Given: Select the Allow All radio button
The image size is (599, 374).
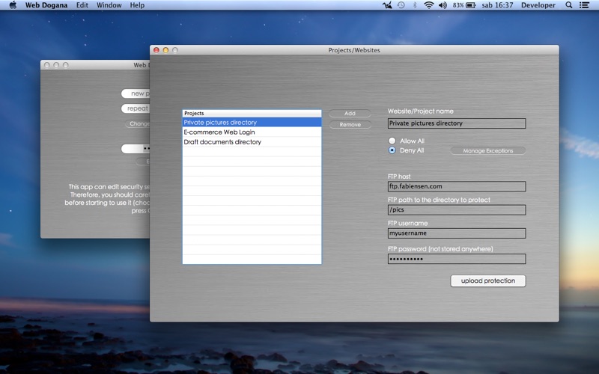Looking at the screenshot, I should pos(392,141).
